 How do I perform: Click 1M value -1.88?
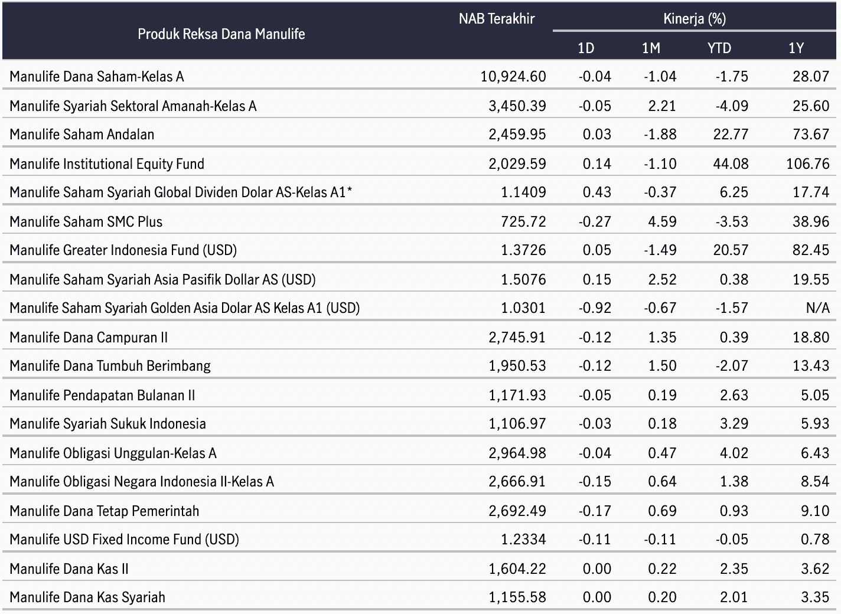660,134
